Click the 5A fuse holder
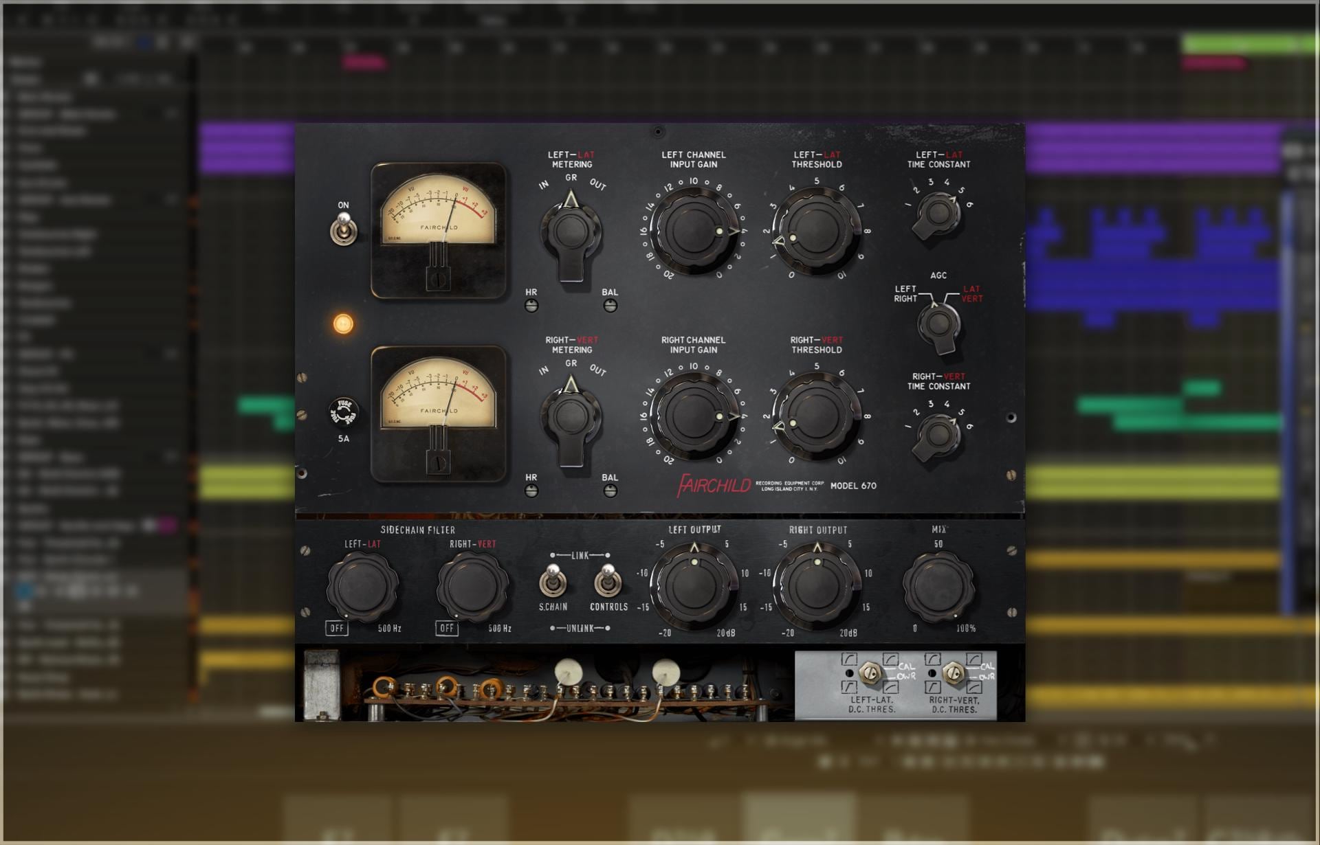Image resolution: width=1320 pixels, height=845 pixels. coord(344,412)
